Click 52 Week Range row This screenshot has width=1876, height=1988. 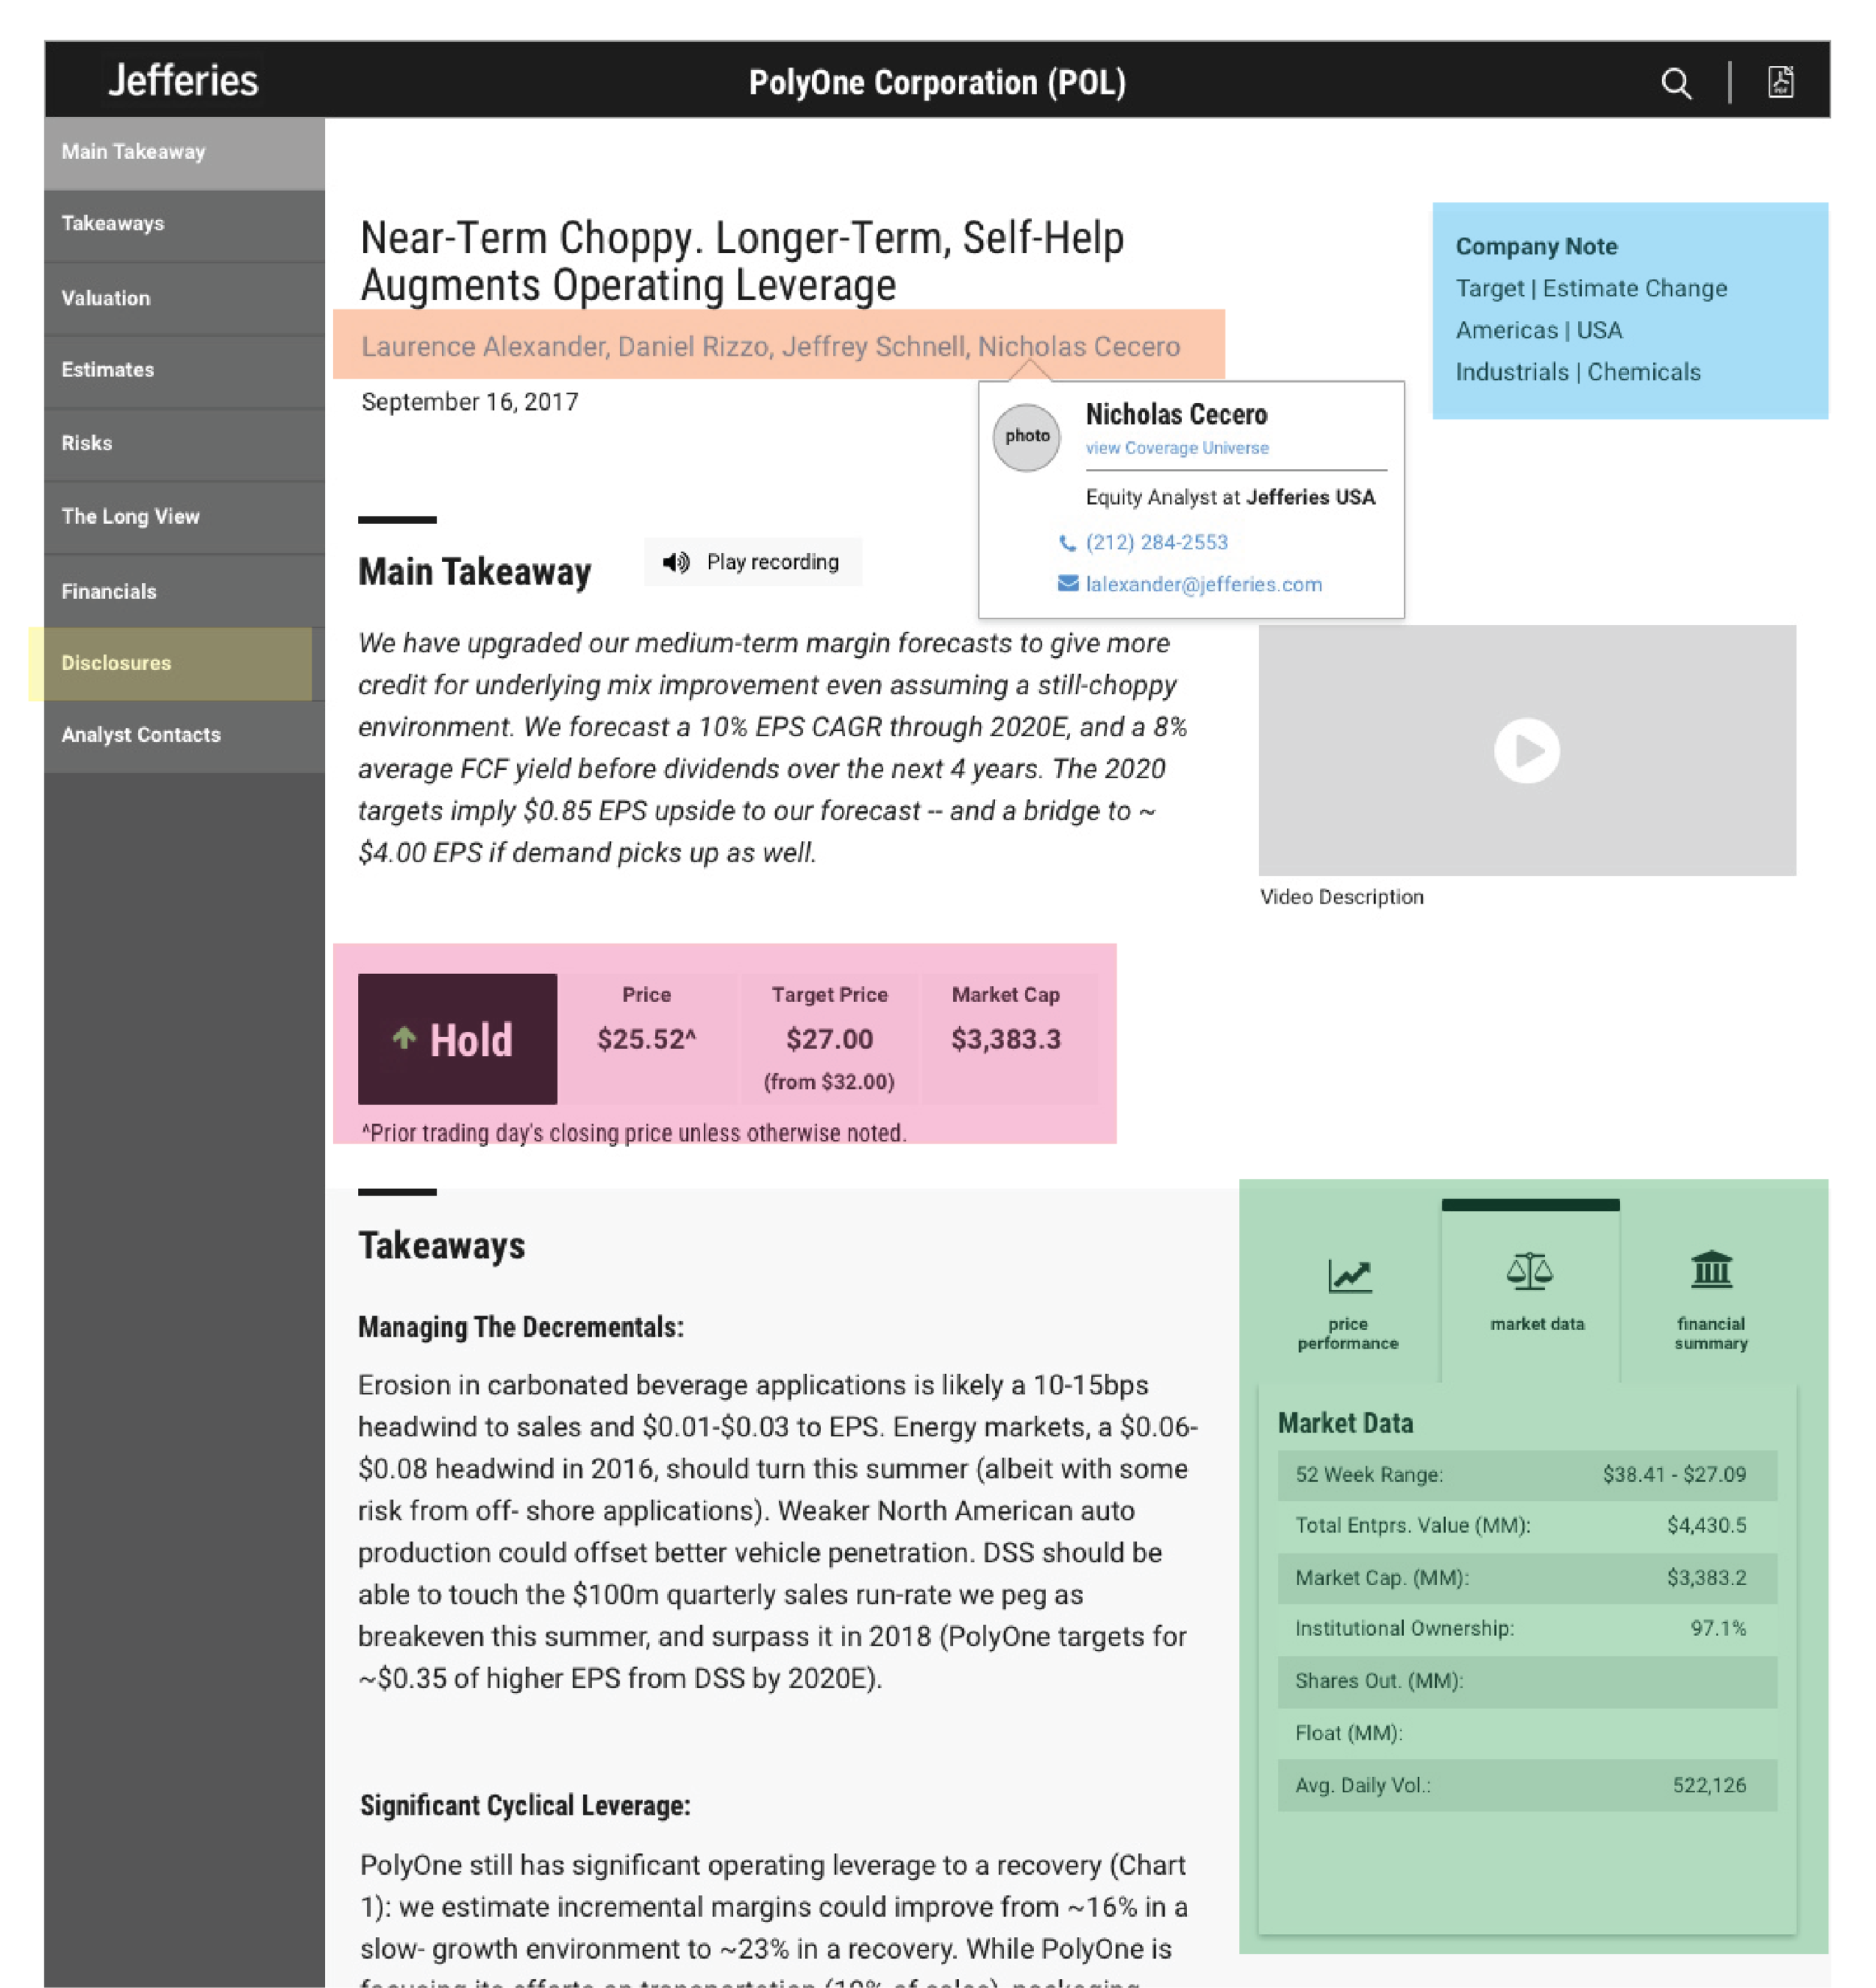(x=1527, y=1475)
